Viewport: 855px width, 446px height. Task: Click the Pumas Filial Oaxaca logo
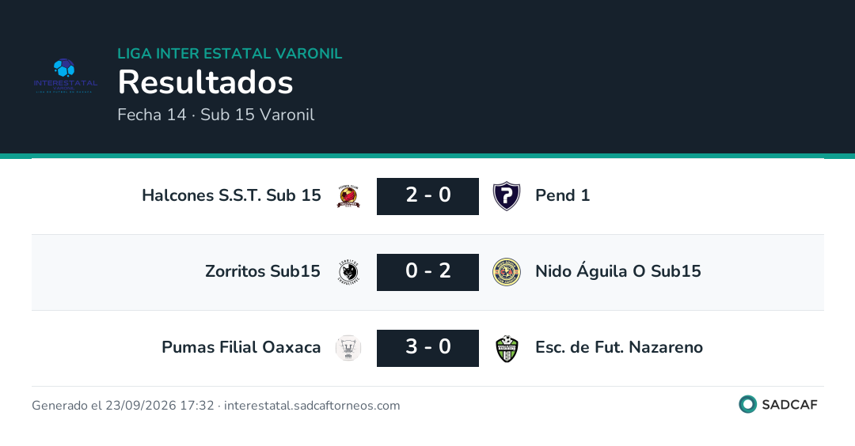(x=348, y=348)
